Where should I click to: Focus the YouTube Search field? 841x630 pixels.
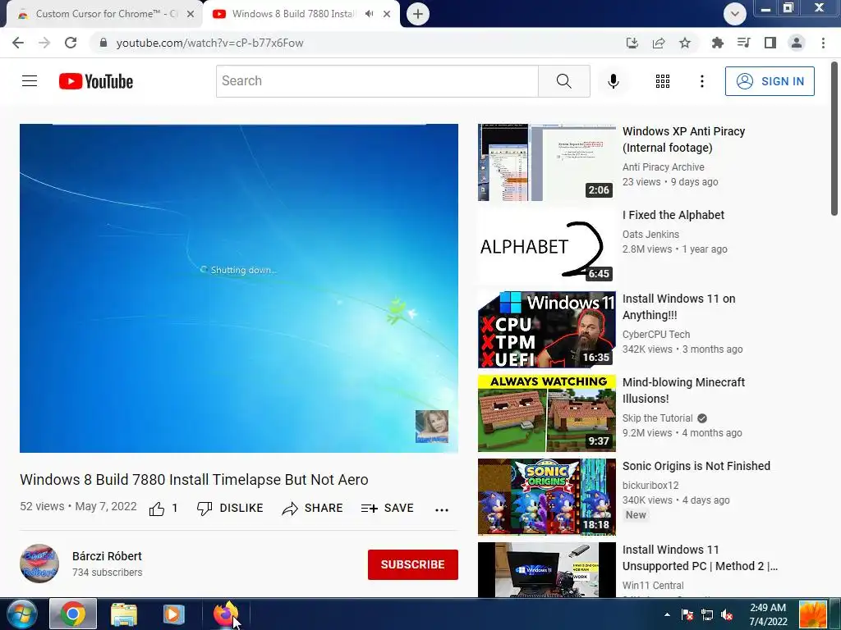[377, 81]
